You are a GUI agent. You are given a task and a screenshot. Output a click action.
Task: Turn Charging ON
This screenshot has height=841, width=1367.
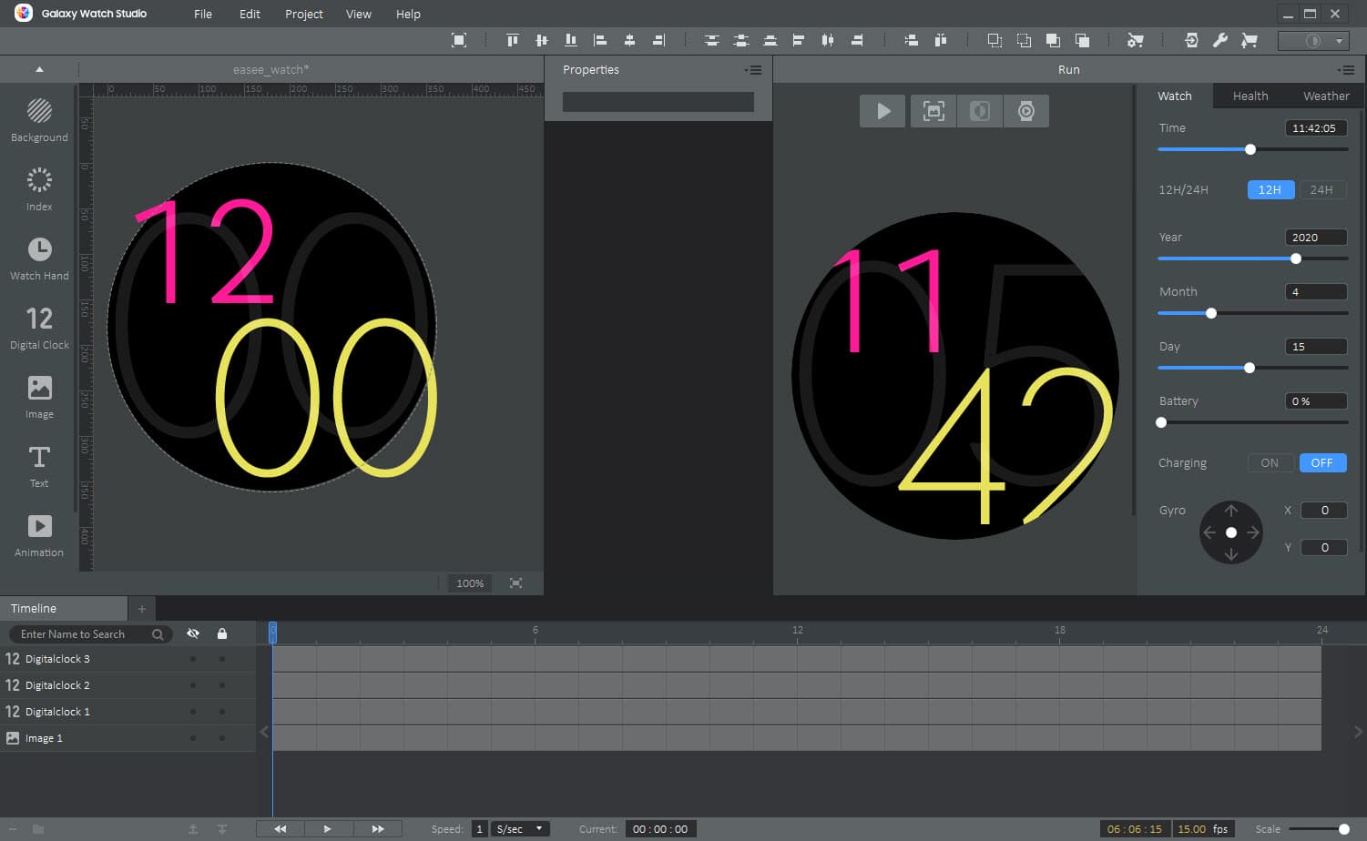[1270, 462]
